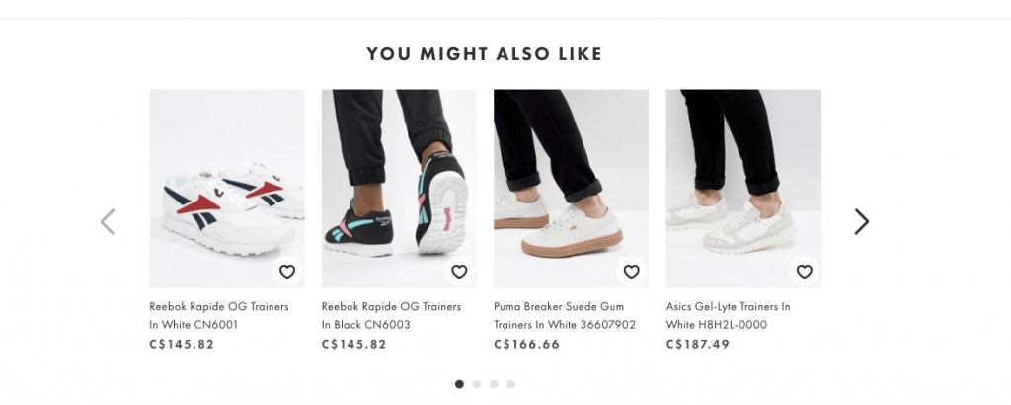Open Puma Breaker Suede Gum Trainers link
The height and width of the screenshot is (405, 1011).
565,315
